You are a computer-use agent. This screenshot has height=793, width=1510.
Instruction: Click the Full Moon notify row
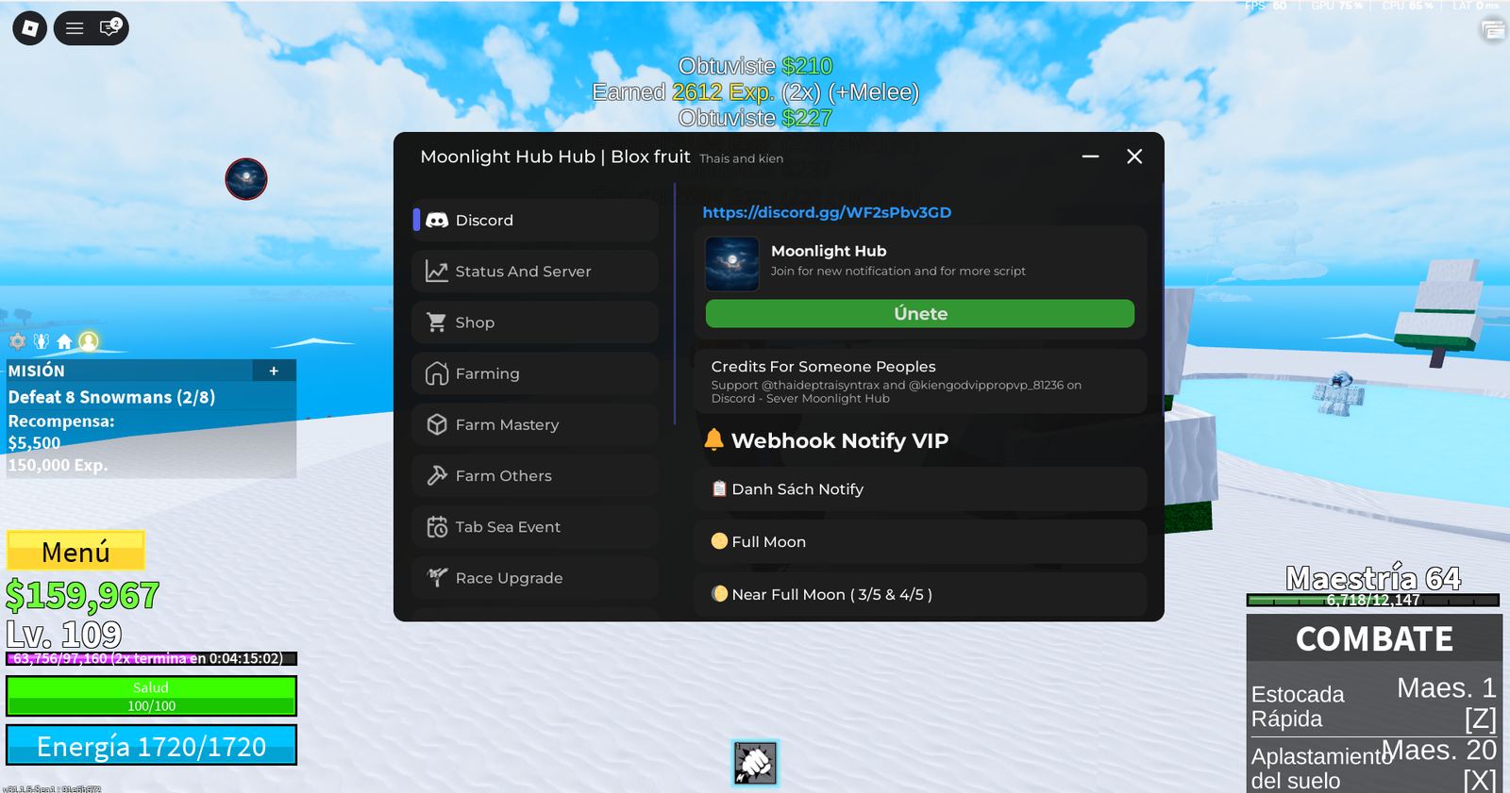tap(920, 541)
